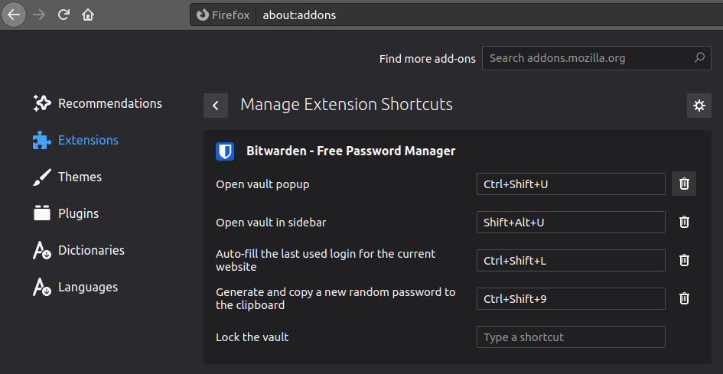Image resolution: width=723 pixels, height=374 pixels.
Task: Click the Find more add-ons label
Action: tap(428, 59)
